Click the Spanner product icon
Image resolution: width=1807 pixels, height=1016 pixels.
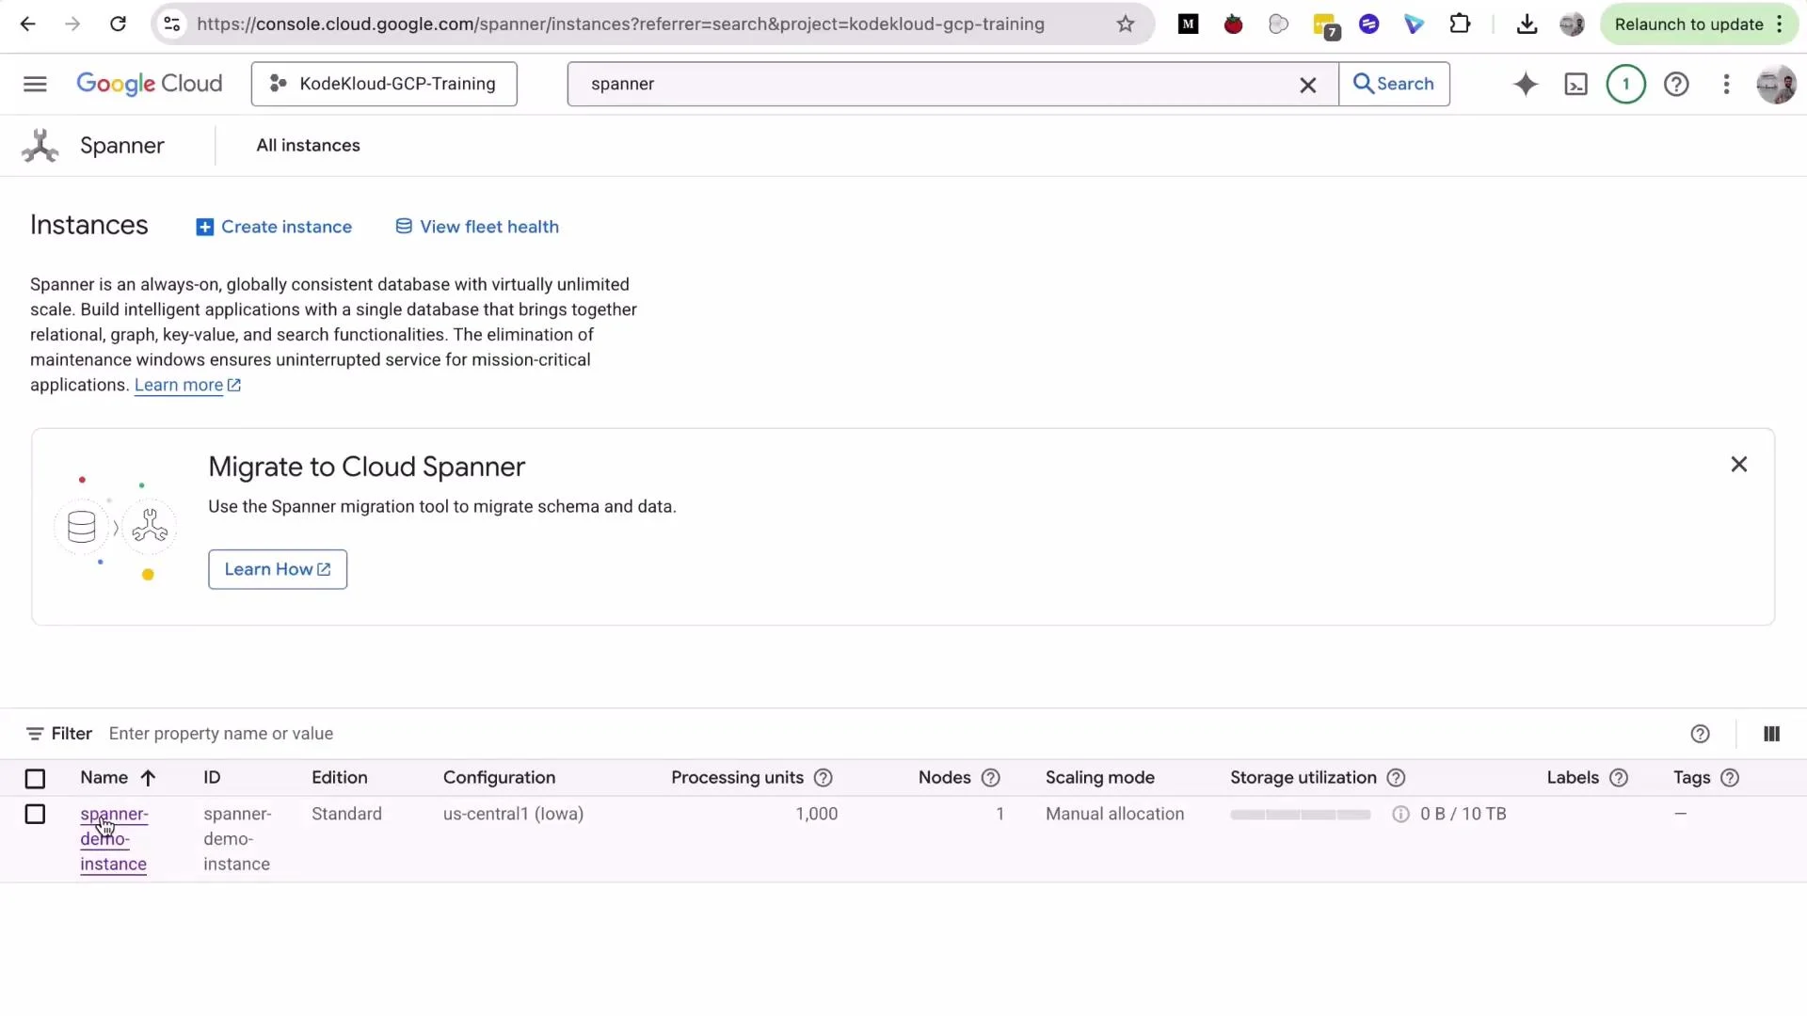tap(40, 146)
